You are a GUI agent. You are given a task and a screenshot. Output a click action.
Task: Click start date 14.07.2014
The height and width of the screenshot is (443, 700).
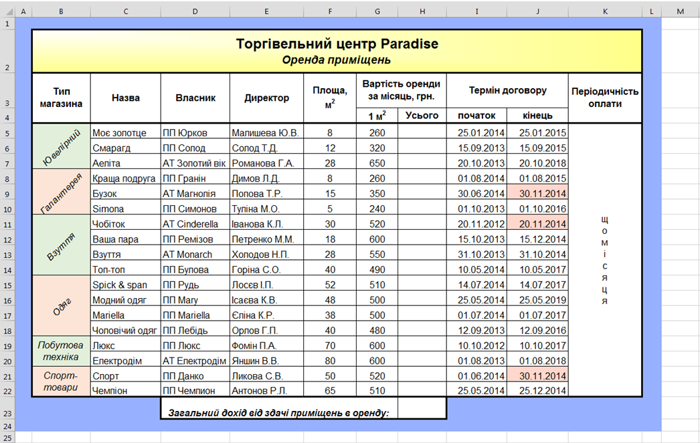476,285
